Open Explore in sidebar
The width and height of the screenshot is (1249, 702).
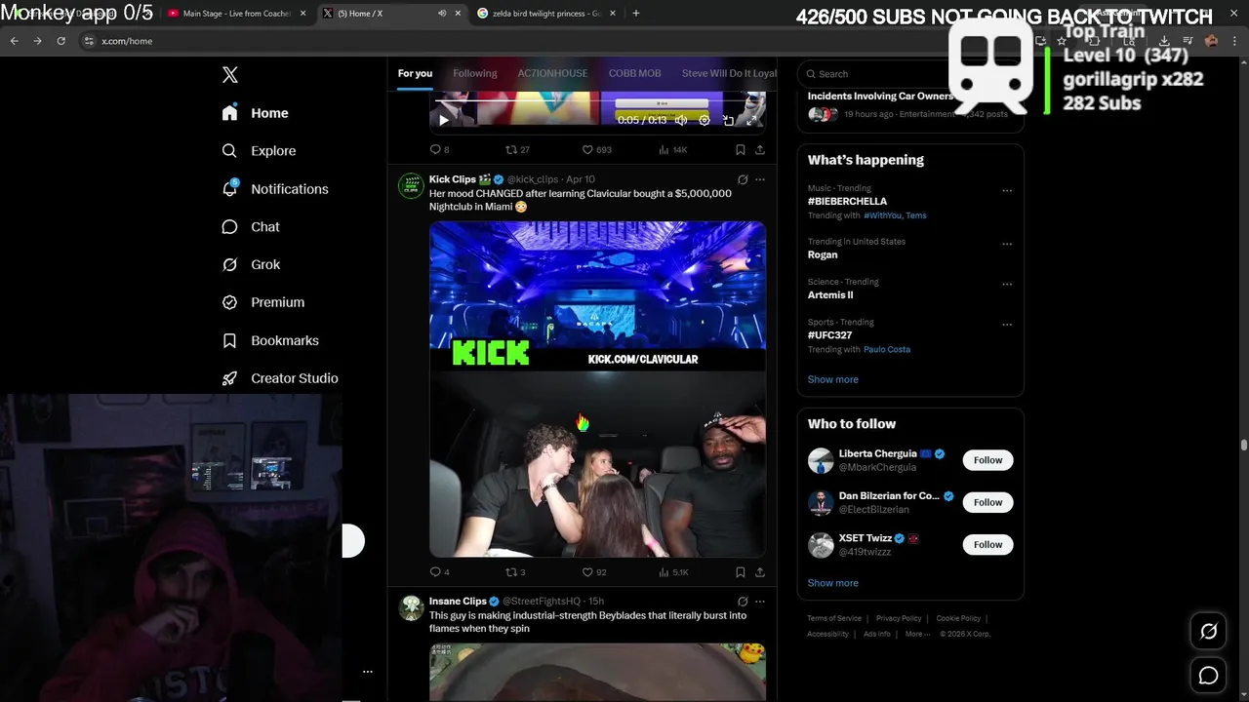[x=259, y=151]
